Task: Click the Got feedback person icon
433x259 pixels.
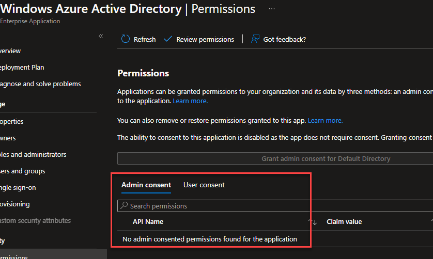Action: click(255, 39)
